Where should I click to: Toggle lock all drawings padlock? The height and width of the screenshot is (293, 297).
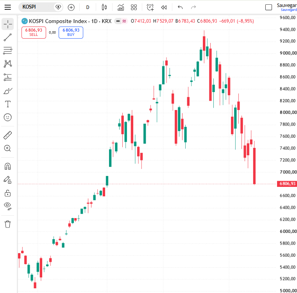pyautogui.click(x=7, y=193)
